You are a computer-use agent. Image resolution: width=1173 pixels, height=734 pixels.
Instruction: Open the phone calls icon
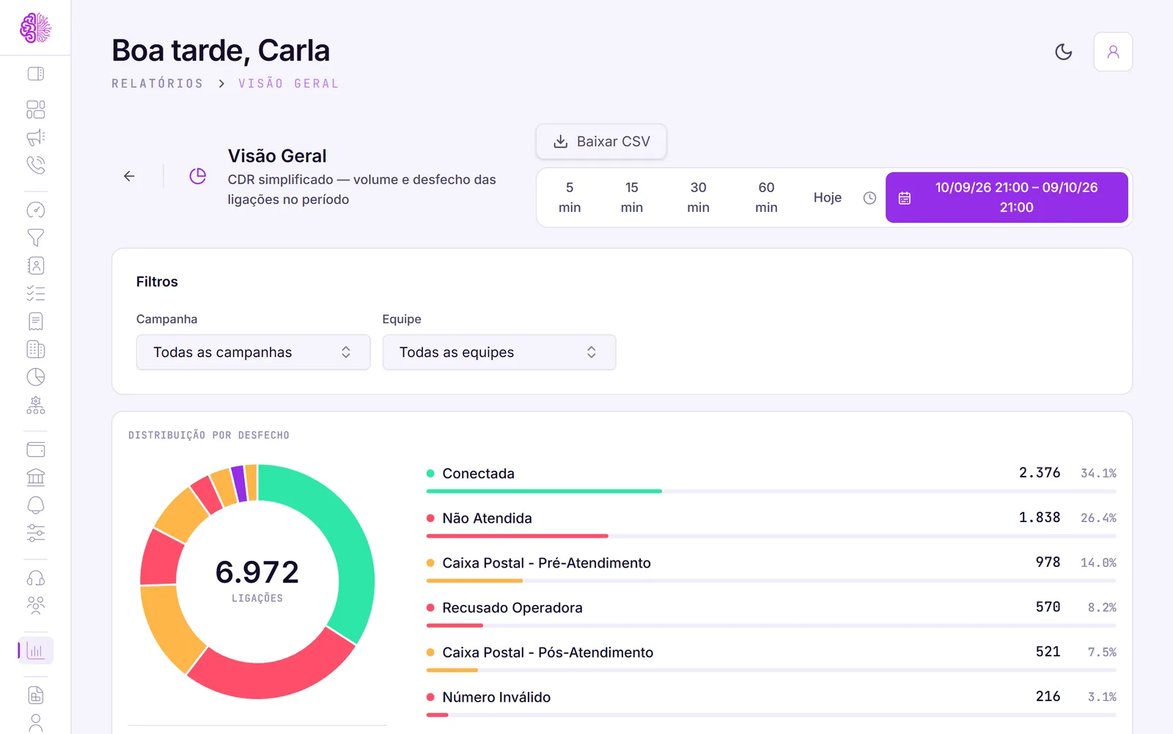[x=35, y=165]
